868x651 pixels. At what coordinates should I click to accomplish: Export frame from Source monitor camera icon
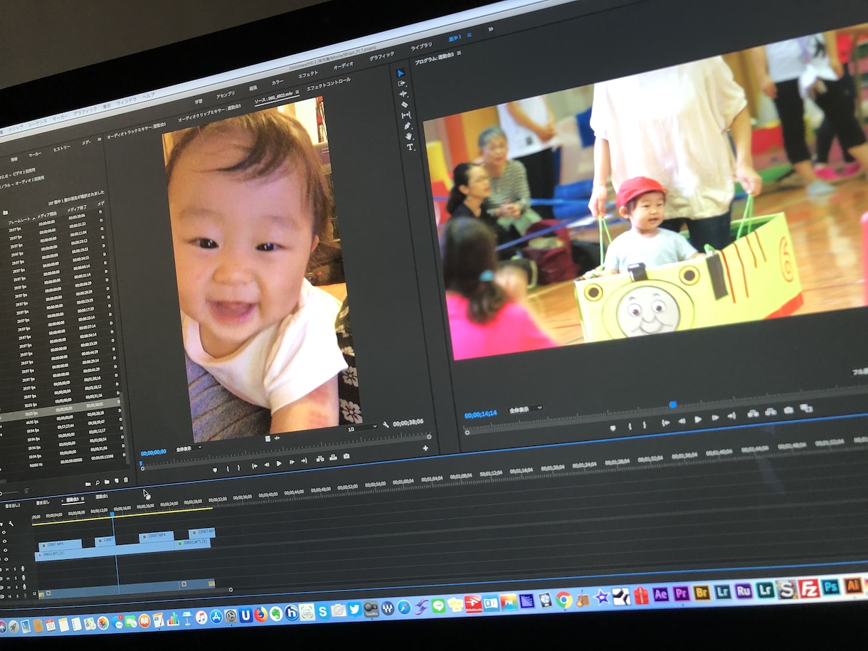tap(346, 456)
